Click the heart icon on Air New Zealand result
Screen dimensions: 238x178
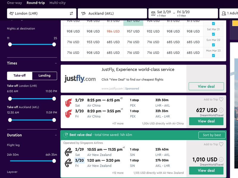(x=221, y=144)
